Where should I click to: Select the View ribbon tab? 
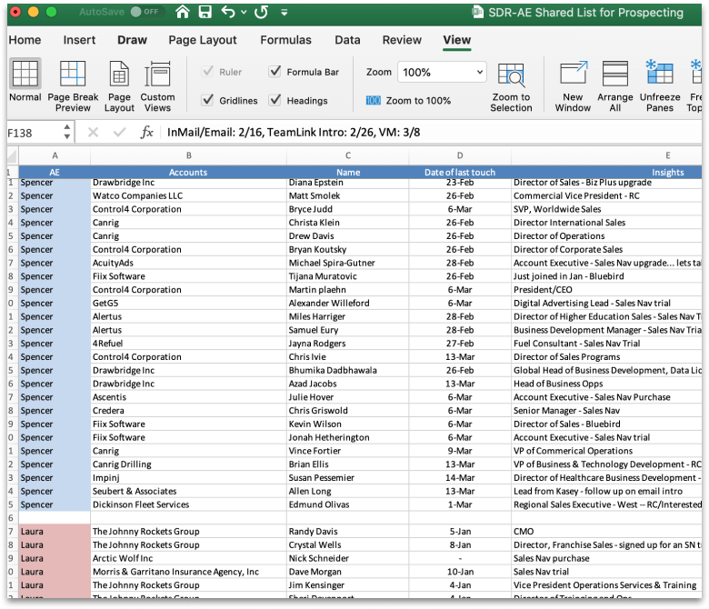click(456, 40)
